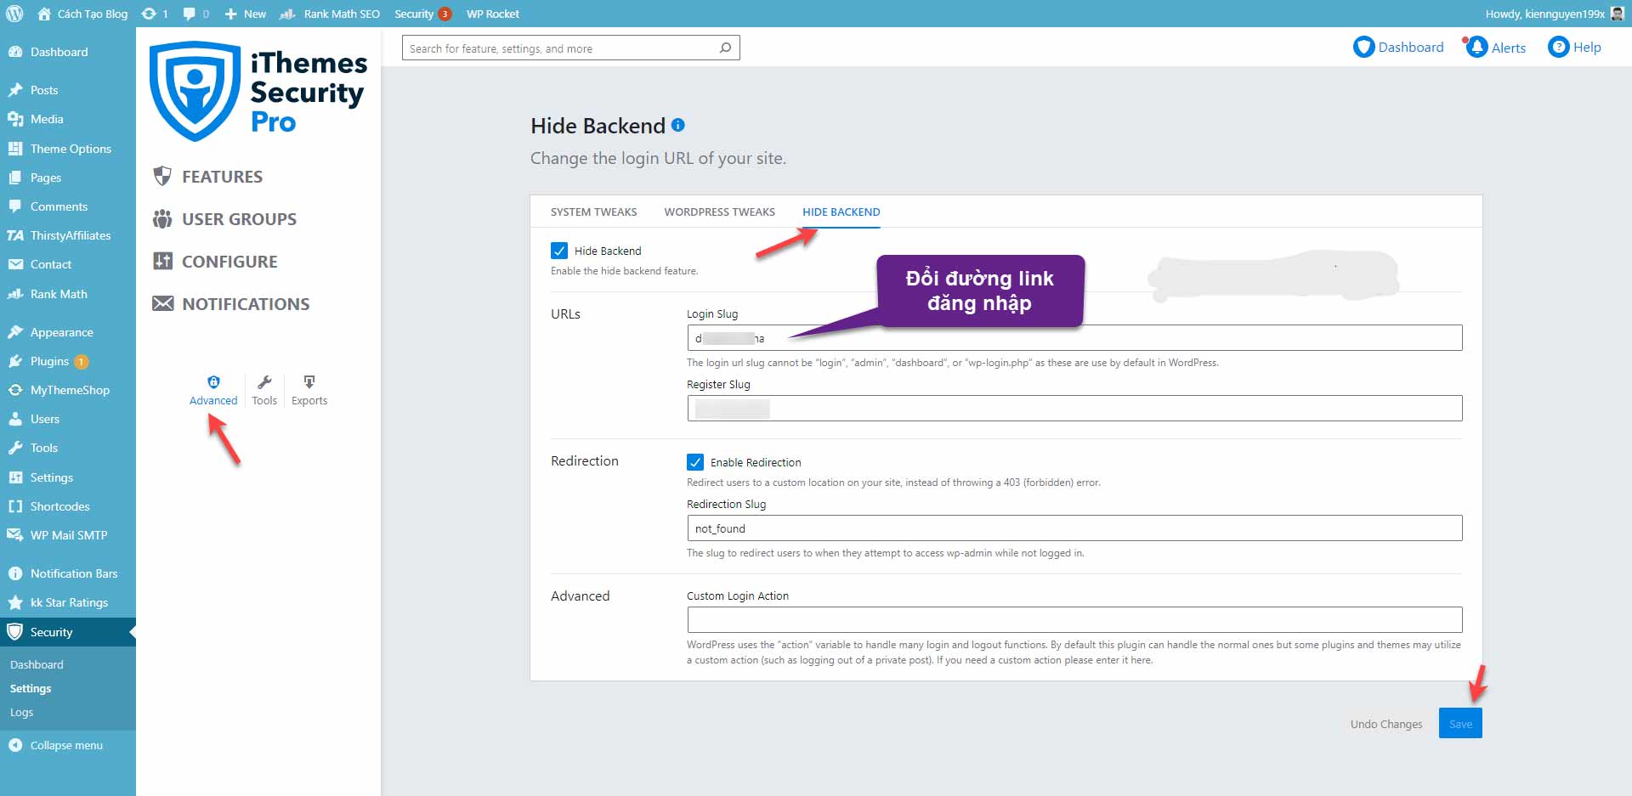
Task: Open kk Star Ratings menu
Action: click(x=68, y=602)
